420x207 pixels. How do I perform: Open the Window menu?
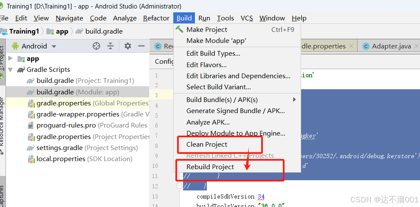click(272, 18)
